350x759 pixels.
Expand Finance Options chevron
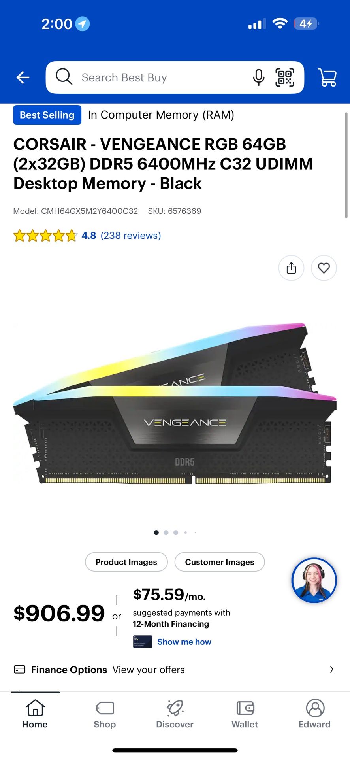click(x=331, y=669)
